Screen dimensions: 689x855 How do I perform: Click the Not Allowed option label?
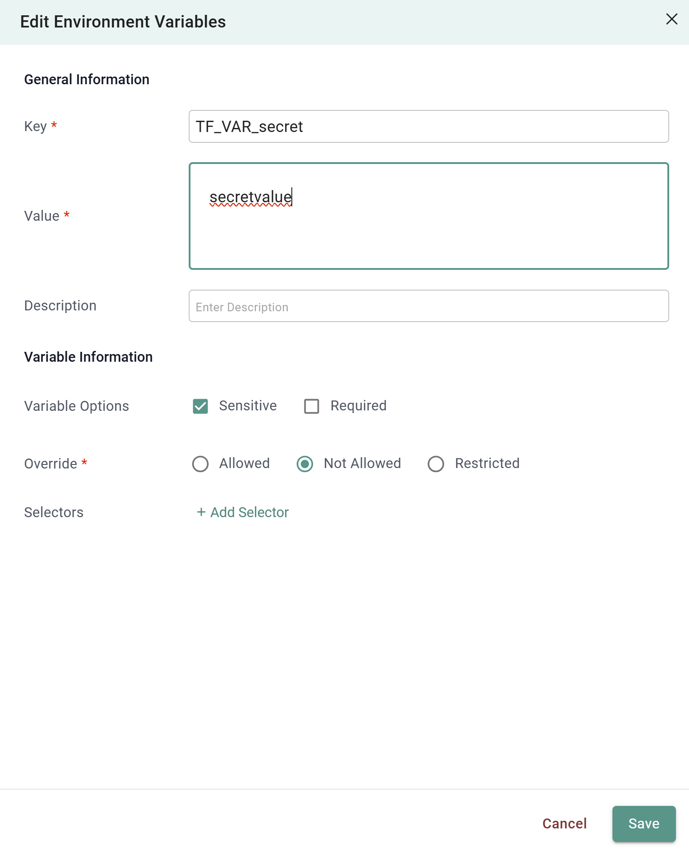[x=361, y=464]
